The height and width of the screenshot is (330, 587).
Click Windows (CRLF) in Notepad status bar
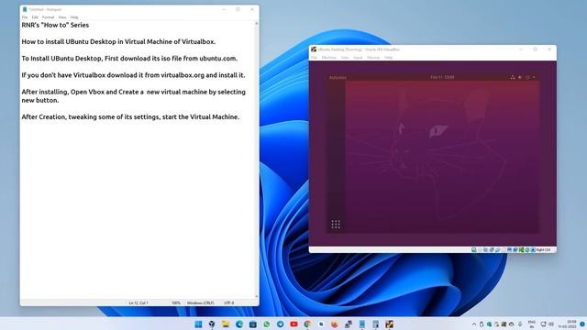(201, 303)
